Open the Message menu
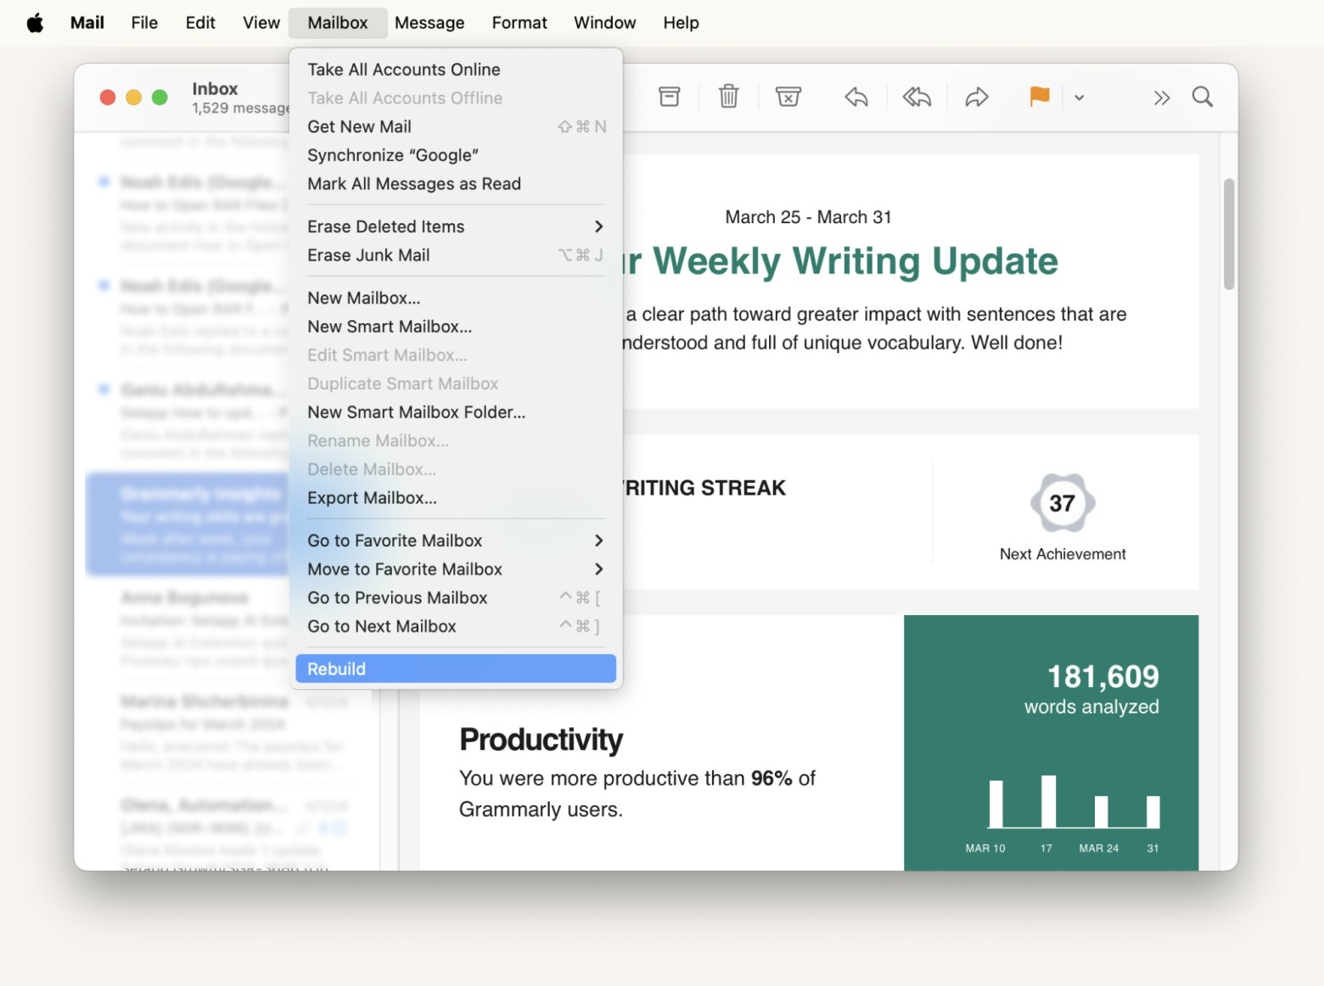This screenshot has width=1324, height=986. 429,23
